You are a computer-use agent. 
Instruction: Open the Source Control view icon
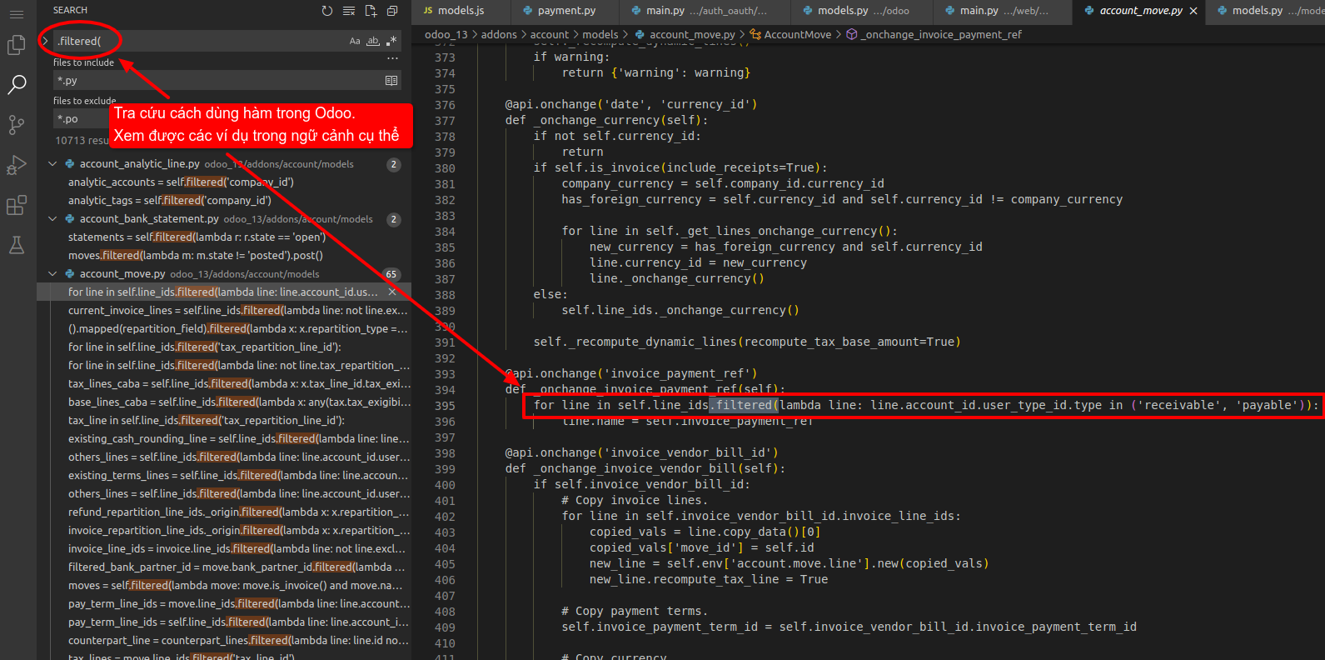16,125
